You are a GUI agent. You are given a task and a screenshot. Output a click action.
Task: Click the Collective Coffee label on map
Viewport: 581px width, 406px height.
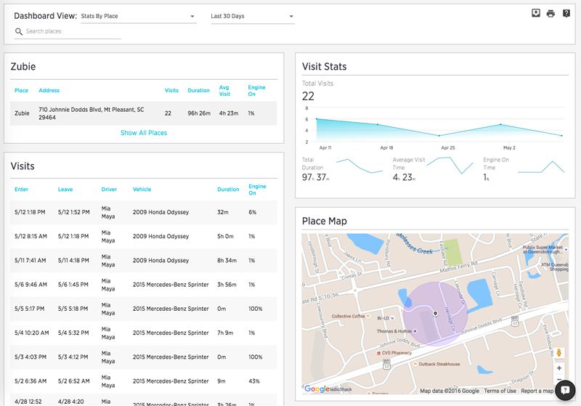pyautogui.click(x=351, y=317)
